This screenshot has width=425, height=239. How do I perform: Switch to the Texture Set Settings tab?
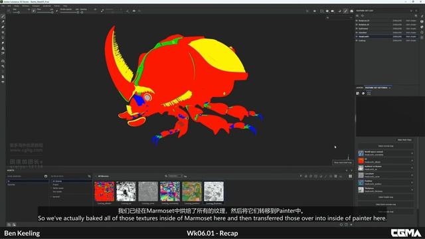pyautogui.click(x=377, y=88)
